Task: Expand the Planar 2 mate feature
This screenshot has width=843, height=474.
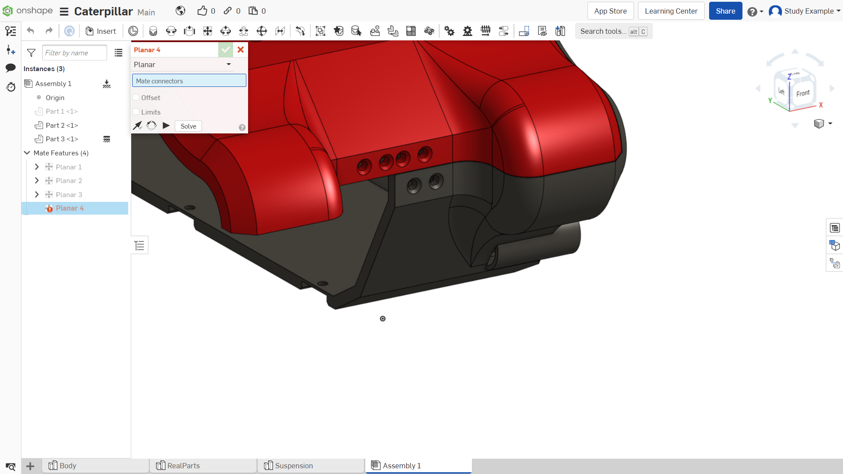Action: click(37, 181)
